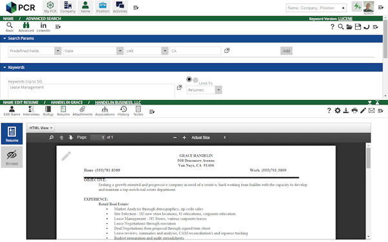Select the Basic search icon

point(10,27)
